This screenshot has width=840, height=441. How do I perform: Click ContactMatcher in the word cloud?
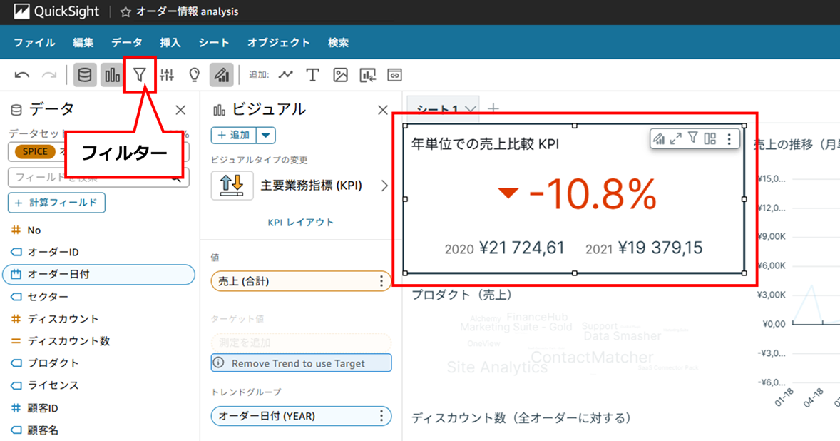point(591,357)
